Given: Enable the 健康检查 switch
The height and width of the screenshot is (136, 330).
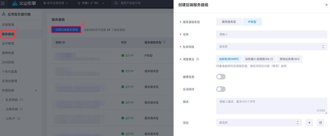Looking at the screenshot, I should pyautogui.click(x=221, y=77).
